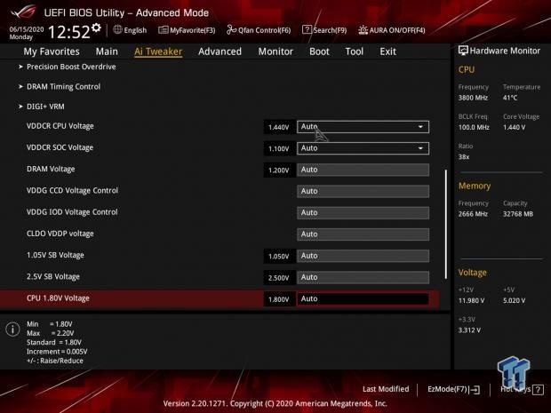Click the settings list vertical scrollbar
The width and height of the screenshot is (551, 413).
point(446,224)
